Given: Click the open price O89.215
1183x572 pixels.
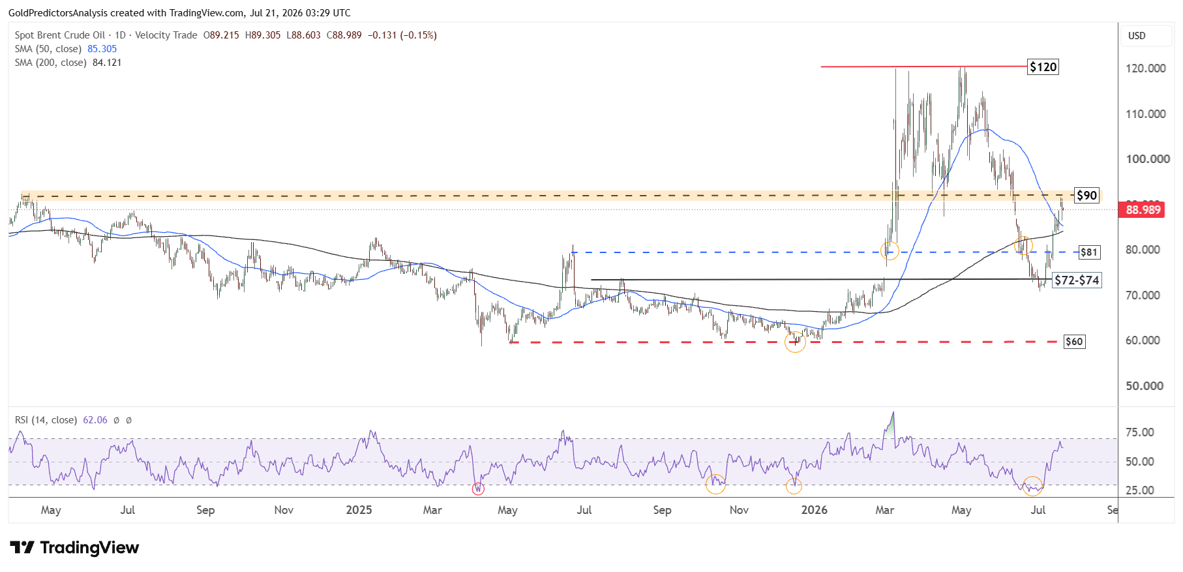Looking at the screenshot, I should [x=221, y=35].
